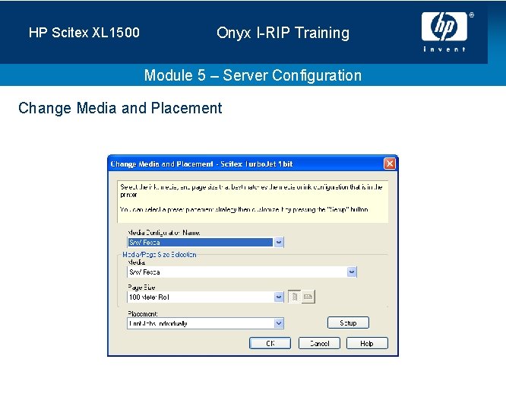Cancel the Change Media and Placement dialog

point(319,343)
